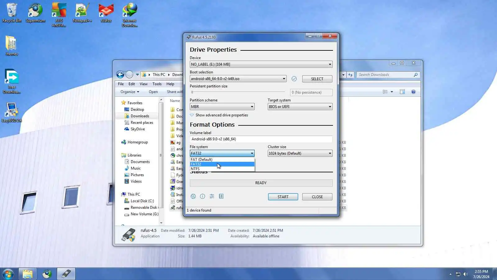Image resolution: width=497 pixels, height=280 pixels.
Task: Select SkyDrive in navigation pane
Action: (x=138, y=129)
